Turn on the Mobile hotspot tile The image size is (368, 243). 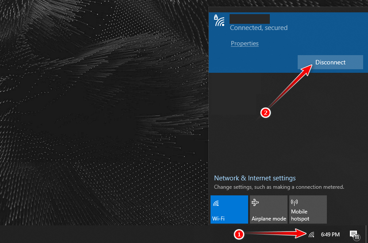point(308,209)
